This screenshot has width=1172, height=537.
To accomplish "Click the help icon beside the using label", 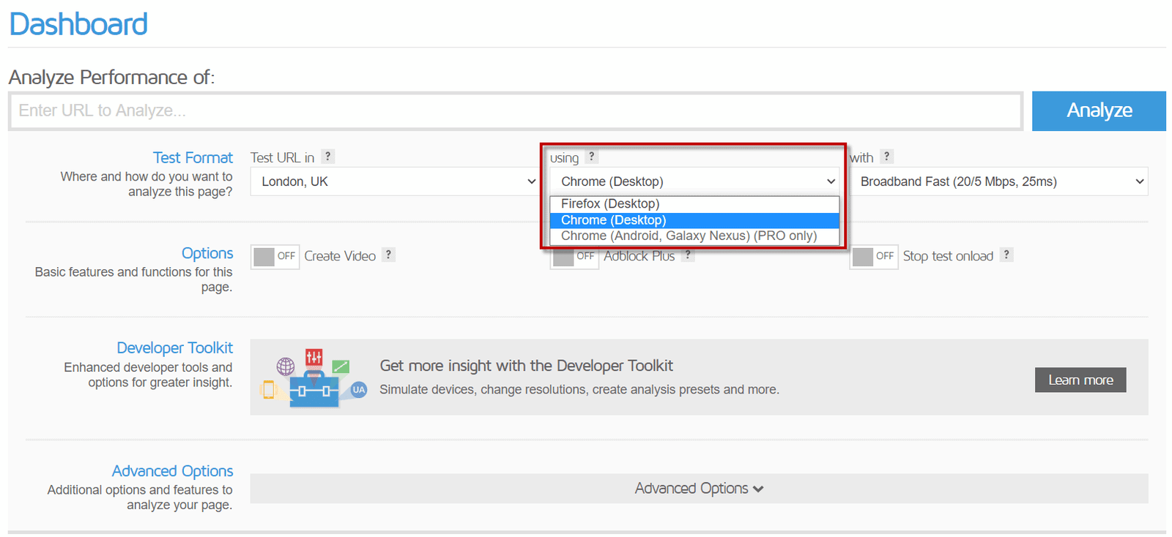I will [x=592, y=157].
